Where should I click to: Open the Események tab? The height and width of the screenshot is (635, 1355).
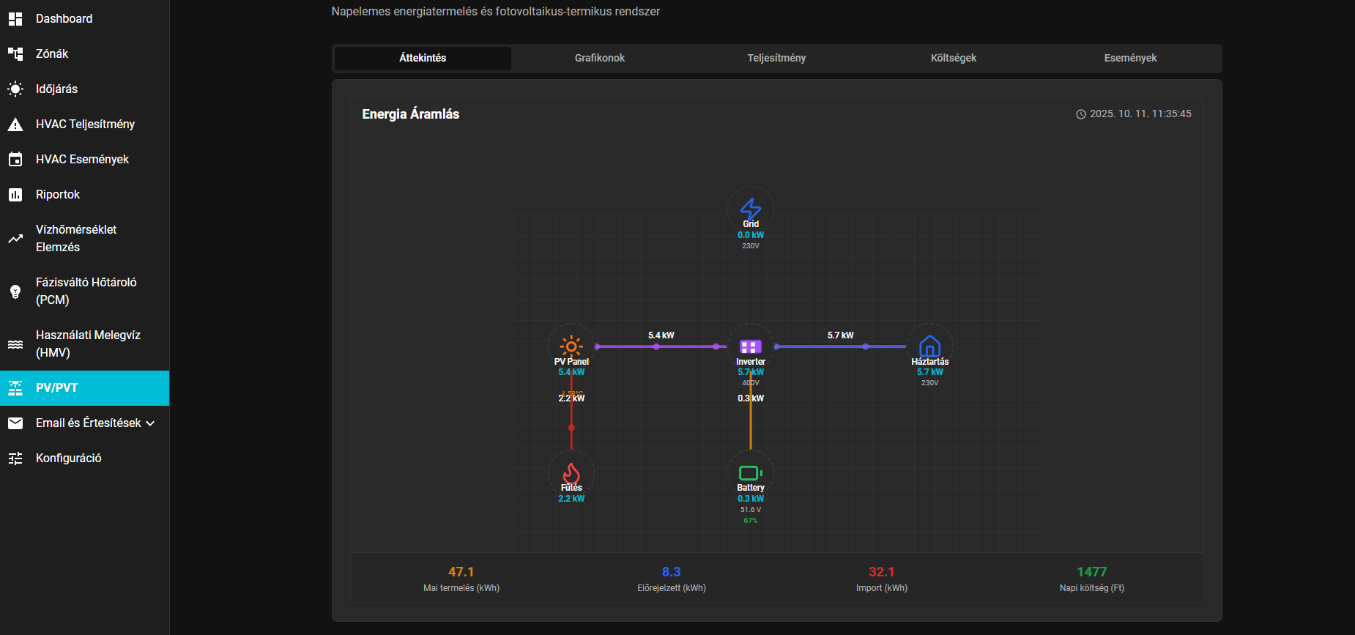[1130, 58]
